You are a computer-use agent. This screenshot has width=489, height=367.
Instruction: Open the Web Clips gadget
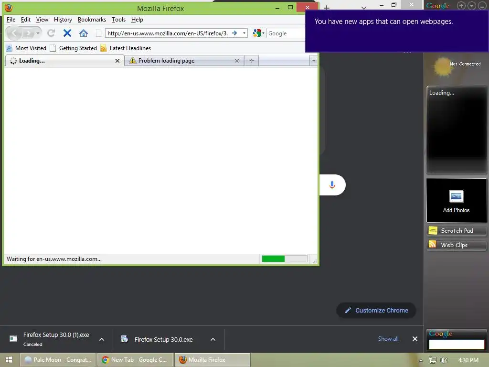coord(456,245)
